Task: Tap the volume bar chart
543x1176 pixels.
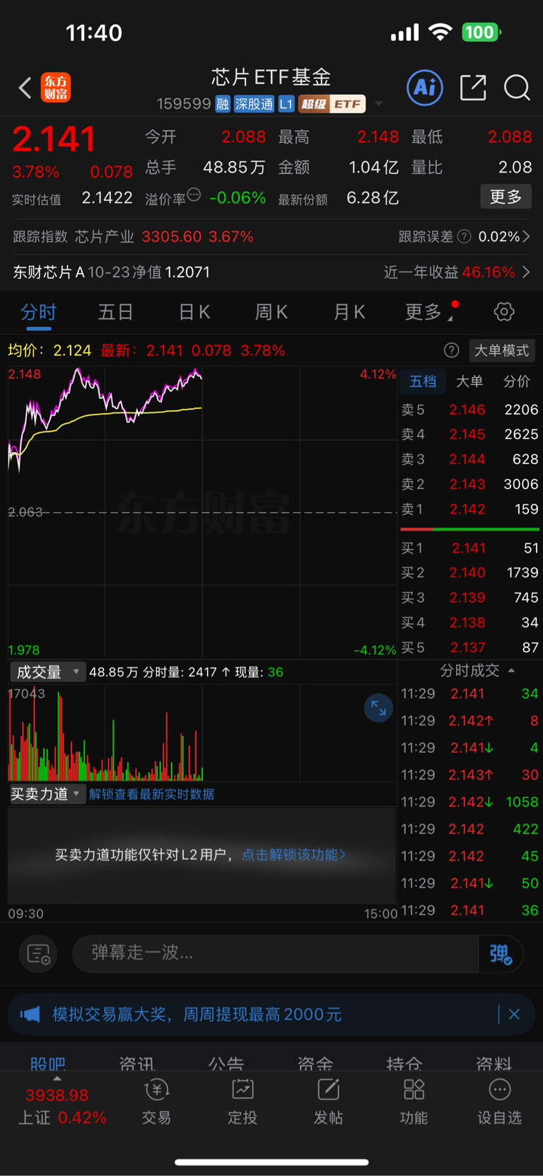Action: 202,733
